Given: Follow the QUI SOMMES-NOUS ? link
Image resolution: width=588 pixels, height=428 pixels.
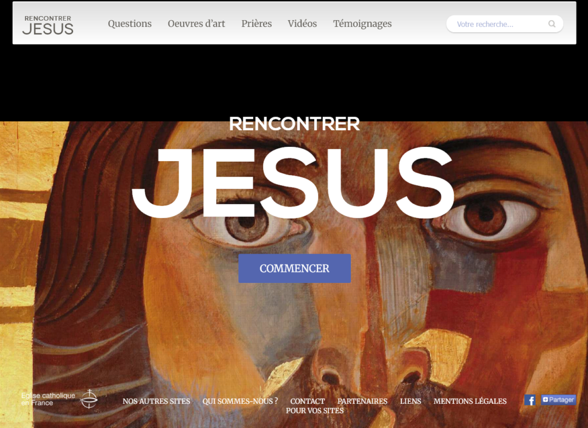Looking at the screenshot, I should [x=240, y=401].
